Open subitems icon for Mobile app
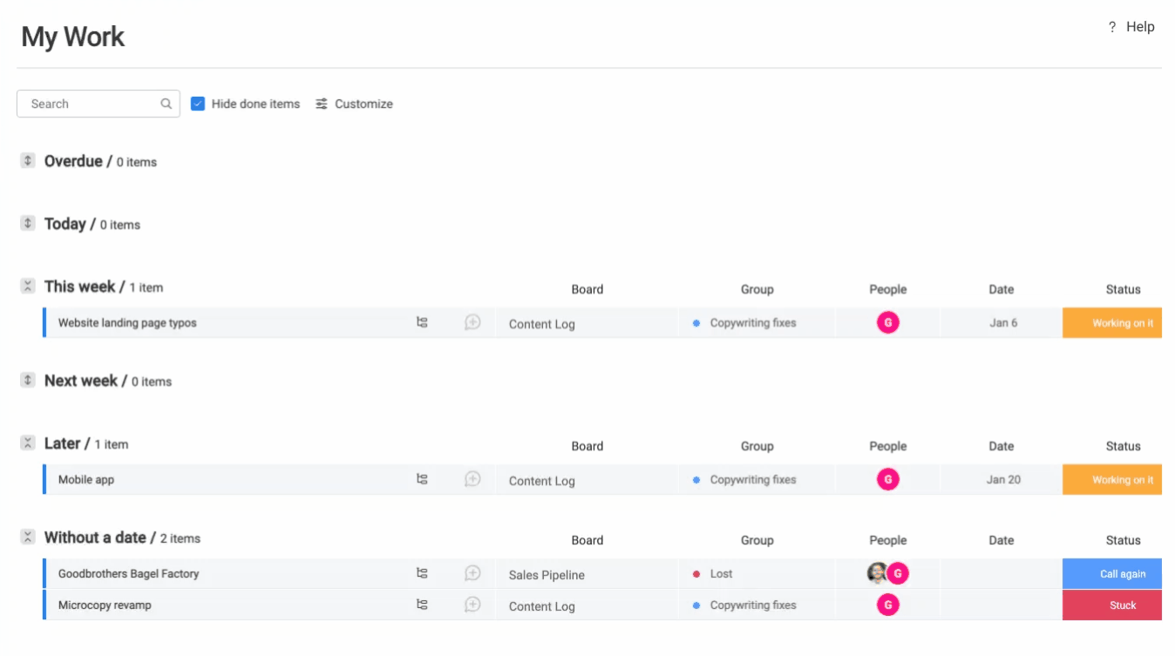This screenshot has width=1175, height=656. [422, 479]
